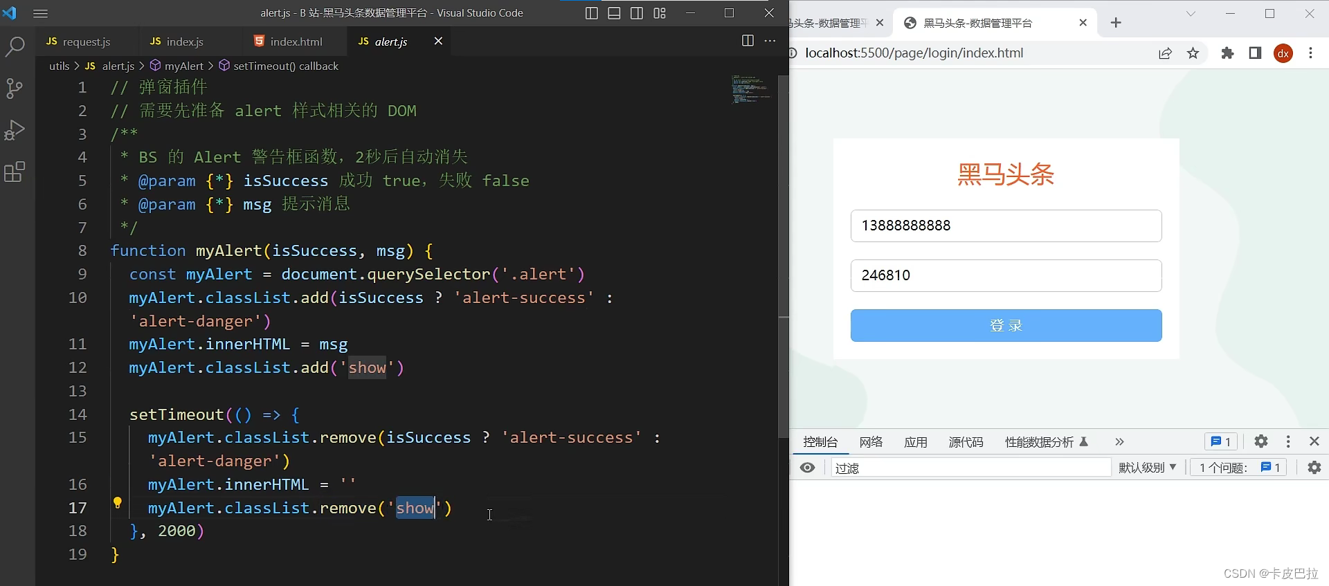Click the blue 登录 login button

coord(1006,325)
